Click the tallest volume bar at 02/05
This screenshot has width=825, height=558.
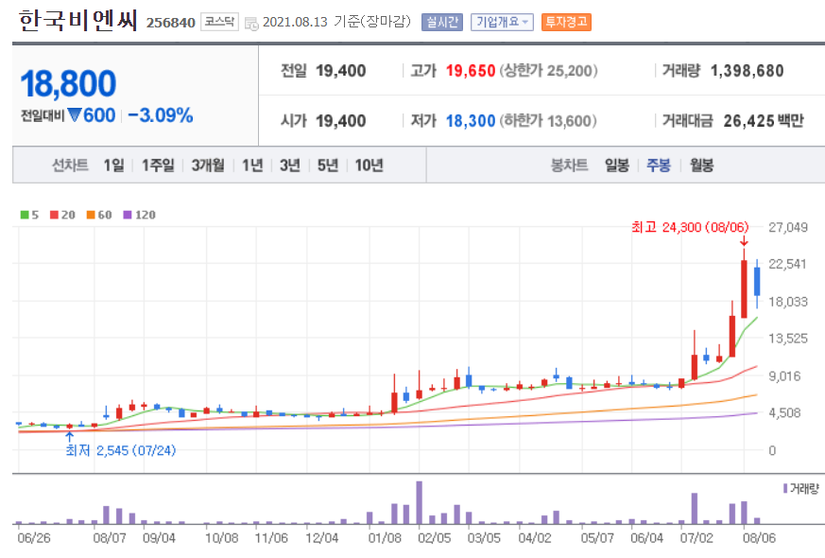click(420, 502)
